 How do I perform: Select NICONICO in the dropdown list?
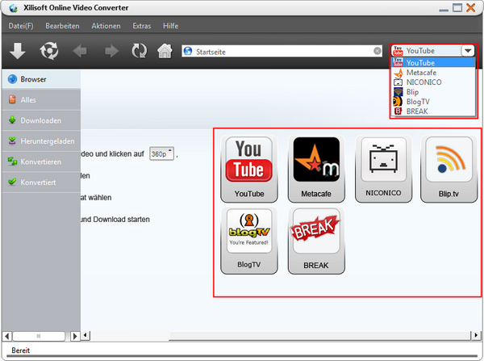(433, 82)
